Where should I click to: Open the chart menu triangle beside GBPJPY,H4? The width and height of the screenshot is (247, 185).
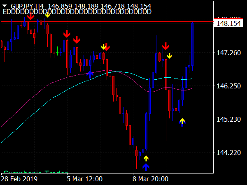tap(5, 6)
